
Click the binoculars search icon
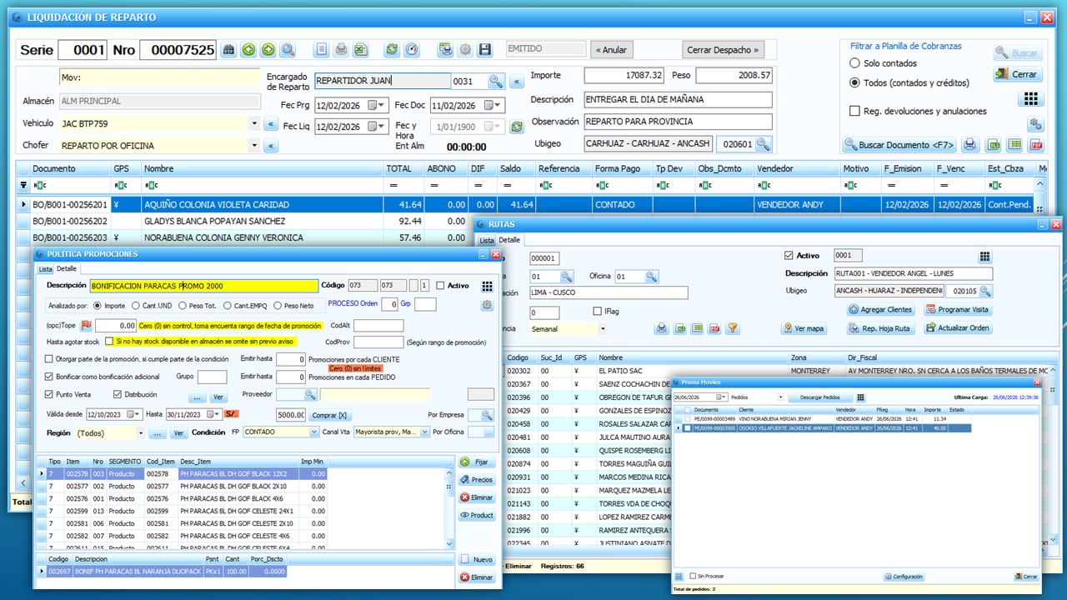(228, 50)
